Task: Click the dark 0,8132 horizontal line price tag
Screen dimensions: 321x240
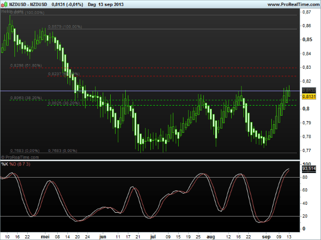Action: (x=309, y=90)
